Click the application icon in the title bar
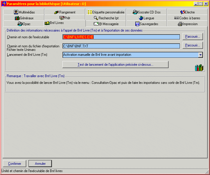 [4, 4]
